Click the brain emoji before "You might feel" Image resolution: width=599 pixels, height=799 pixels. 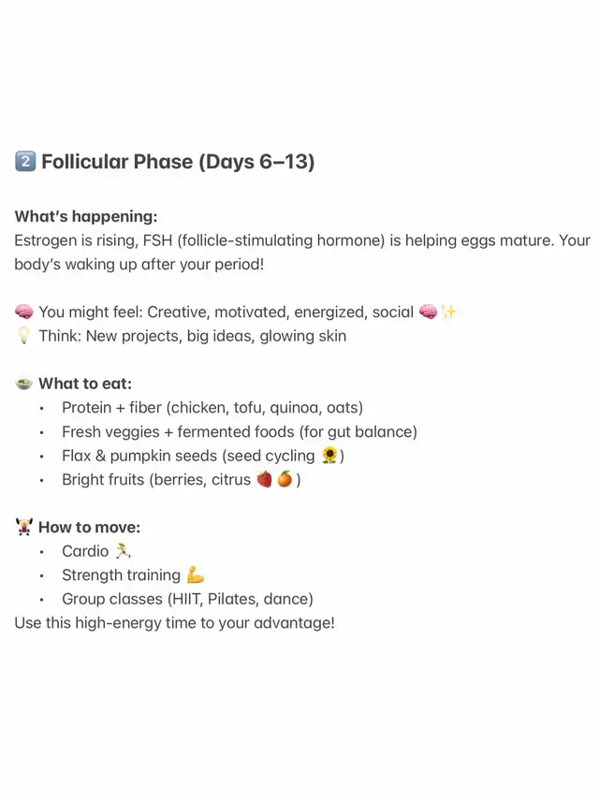tap(24, 312)
